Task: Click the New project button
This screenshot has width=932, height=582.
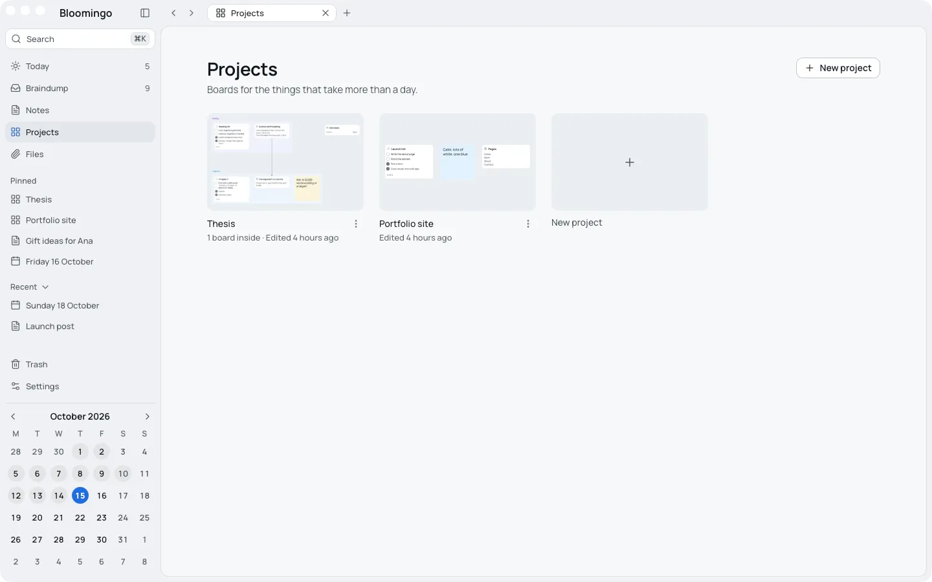Action: (x=838, y=68)
